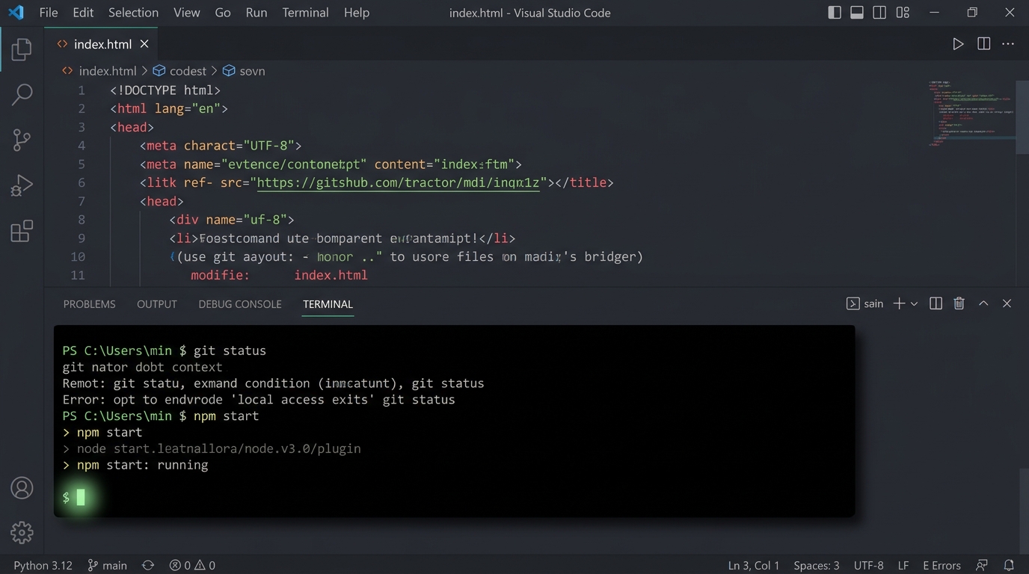Click line number 5 in the gutter
The image size is (1029, 574).
81,164
